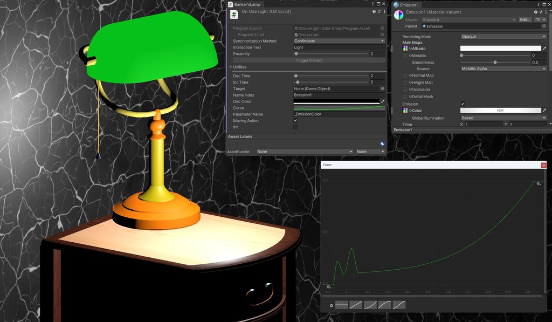Open the Synchronization Method Continuous dropdown
This screenshot has width=552, height=322.
339,41
